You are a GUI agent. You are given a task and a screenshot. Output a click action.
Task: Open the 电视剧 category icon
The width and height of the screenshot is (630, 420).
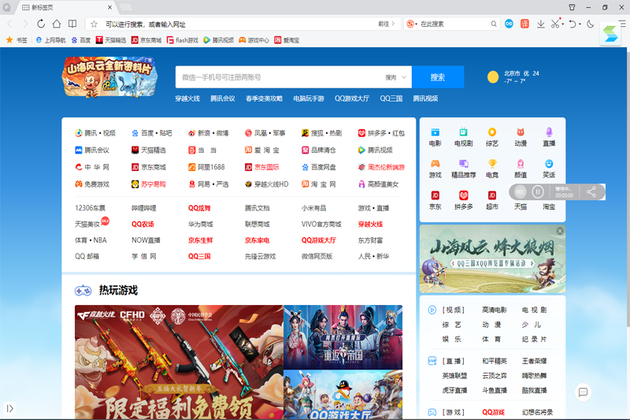464,137
